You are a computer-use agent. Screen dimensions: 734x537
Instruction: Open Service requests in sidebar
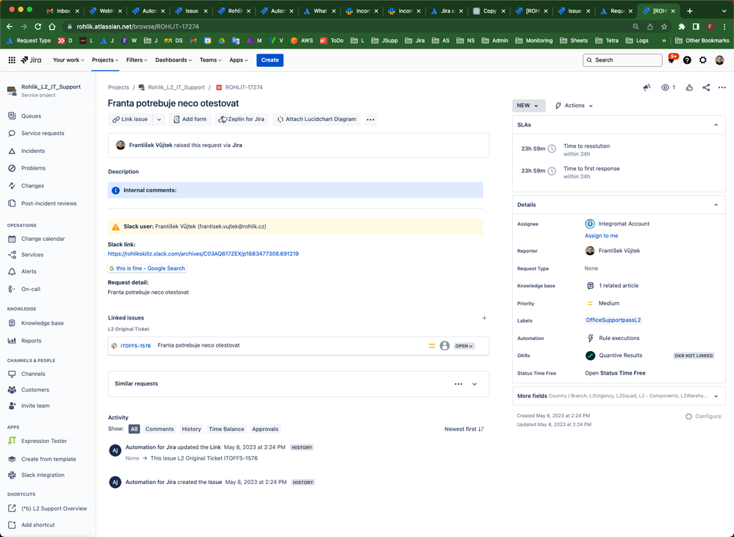coord(43,133)
